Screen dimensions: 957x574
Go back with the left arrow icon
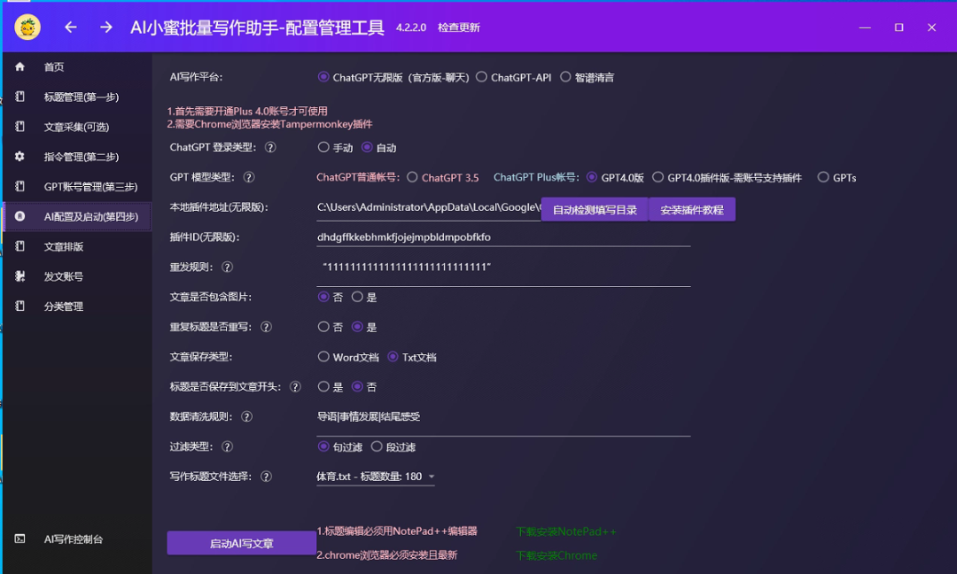(71, 27)
